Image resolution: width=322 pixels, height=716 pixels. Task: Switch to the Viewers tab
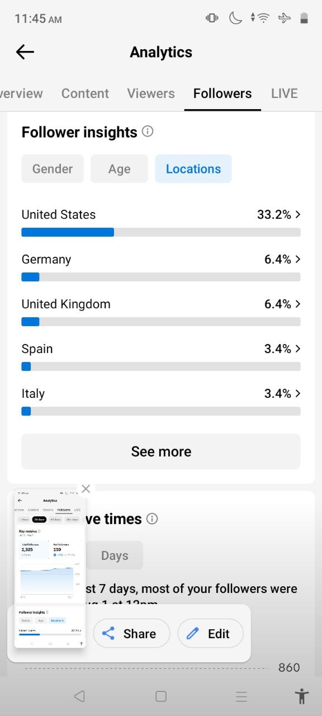pyautogui.click(x=151, y=93)
